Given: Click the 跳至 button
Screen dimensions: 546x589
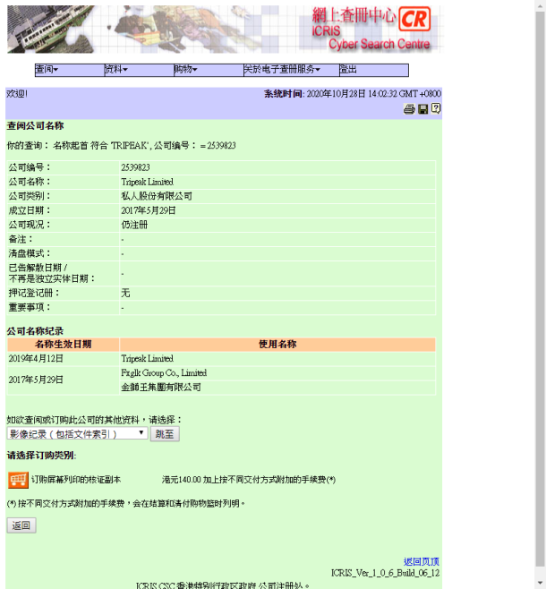Looking at the screenshot, I should pyautogui.click(x=165, y=434).
